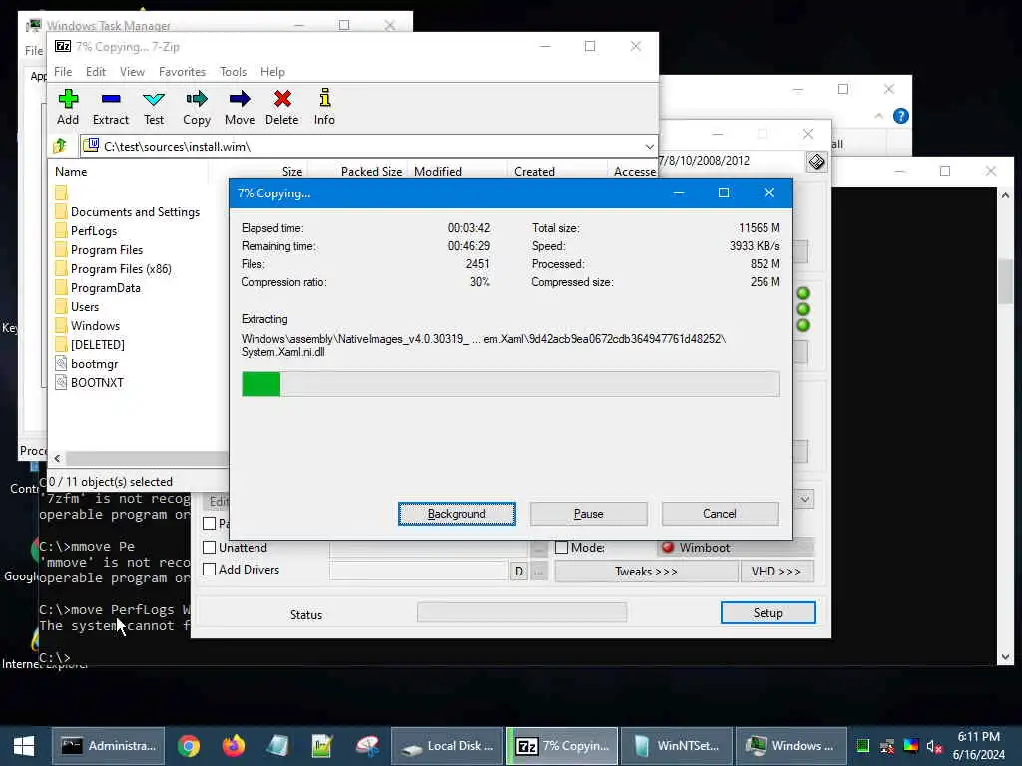
Task: Click the muted volume icon in system tray
Action: pyautogui.click(x=934, y=746)
